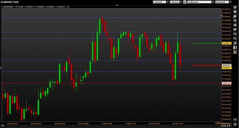Click the '10-Ott 17:00' time axis label

107,124
